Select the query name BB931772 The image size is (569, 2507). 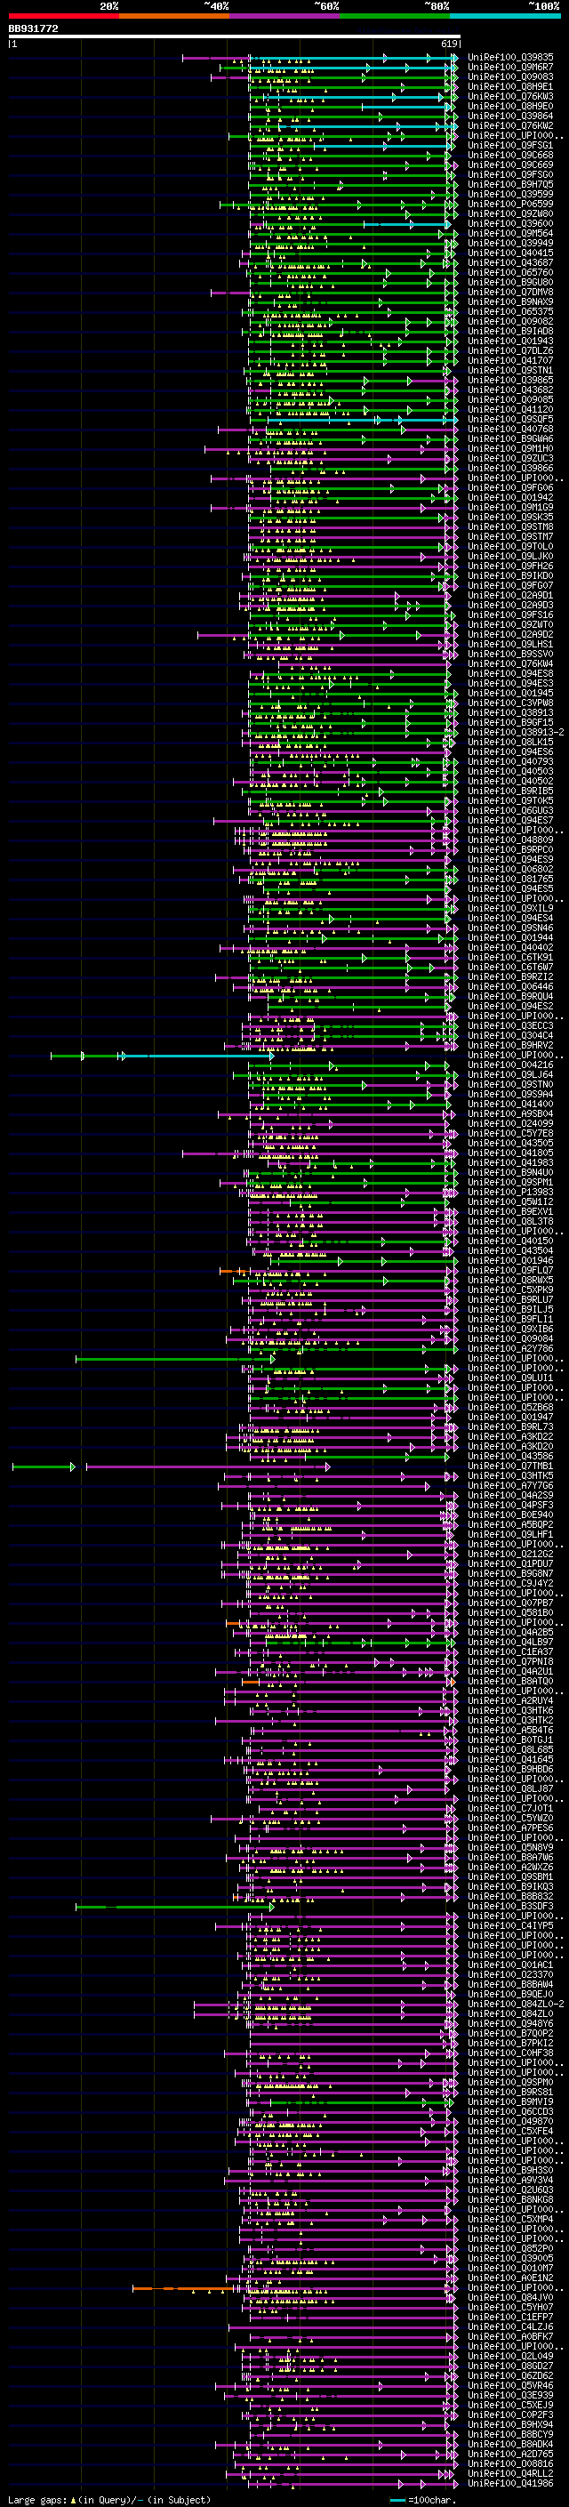coord(33,28)
